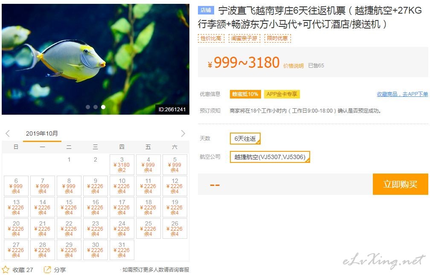This screenshot has height=275, width=430.
Task: Click the fish product photo
Action: (x=96, y=59)
